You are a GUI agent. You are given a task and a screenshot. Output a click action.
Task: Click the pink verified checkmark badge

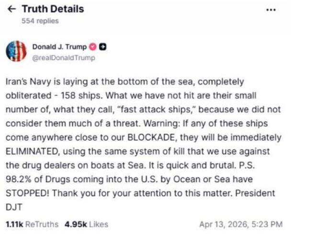pyautogui.click(x=93, y=47)
